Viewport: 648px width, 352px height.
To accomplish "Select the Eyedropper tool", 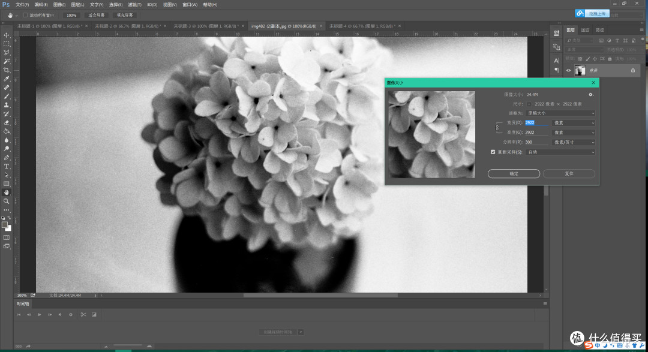I will point(6,79).
